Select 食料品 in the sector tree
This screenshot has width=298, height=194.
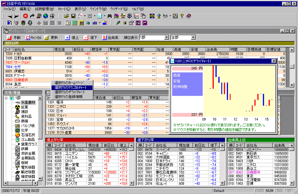point(26,116)
